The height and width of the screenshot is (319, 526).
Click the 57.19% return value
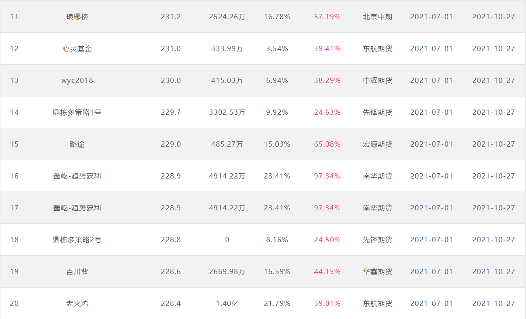(327, 17)
